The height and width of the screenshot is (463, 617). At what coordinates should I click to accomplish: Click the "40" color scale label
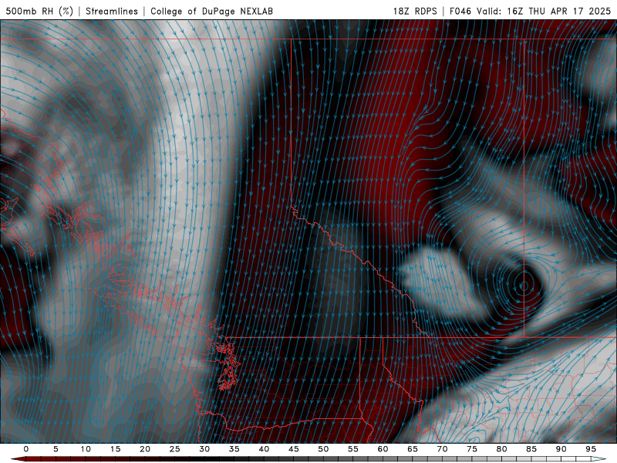264,449
